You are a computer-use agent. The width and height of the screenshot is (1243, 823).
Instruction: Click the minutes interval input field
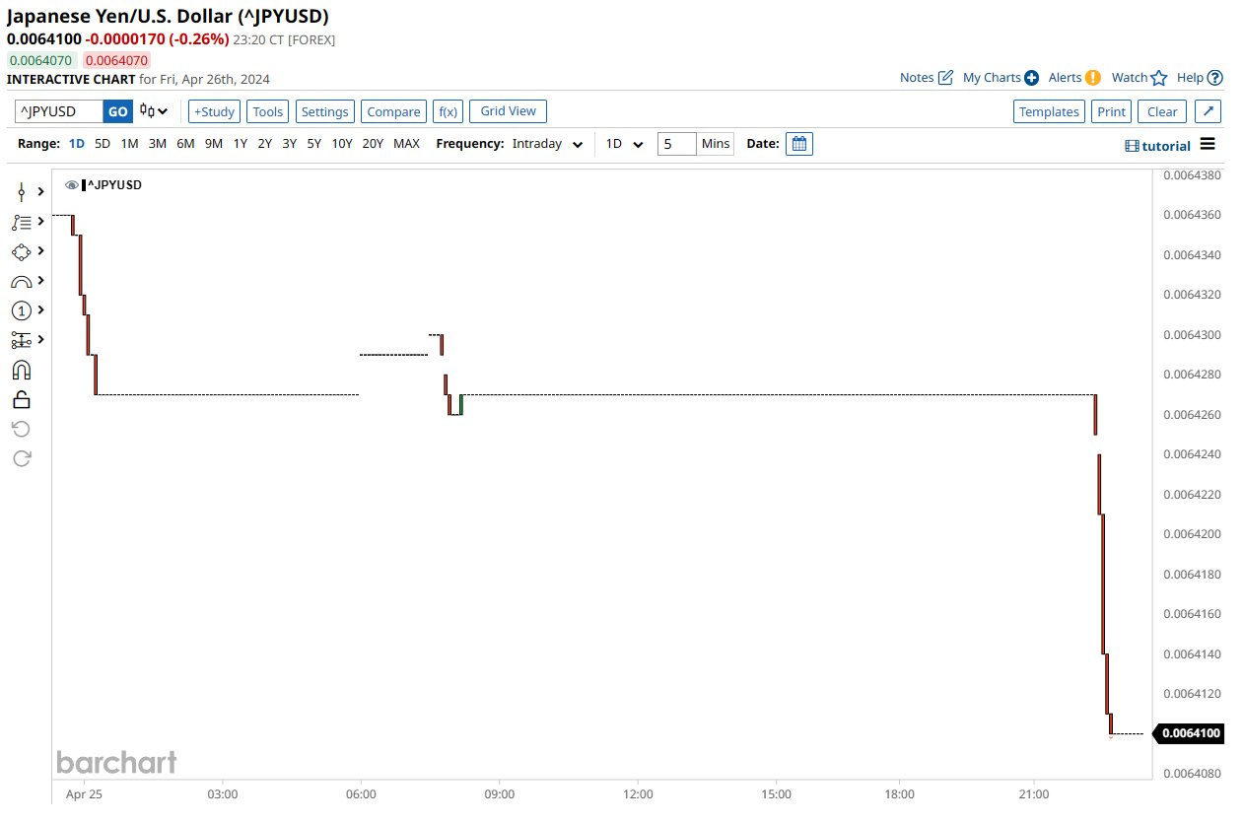point(676,144)
